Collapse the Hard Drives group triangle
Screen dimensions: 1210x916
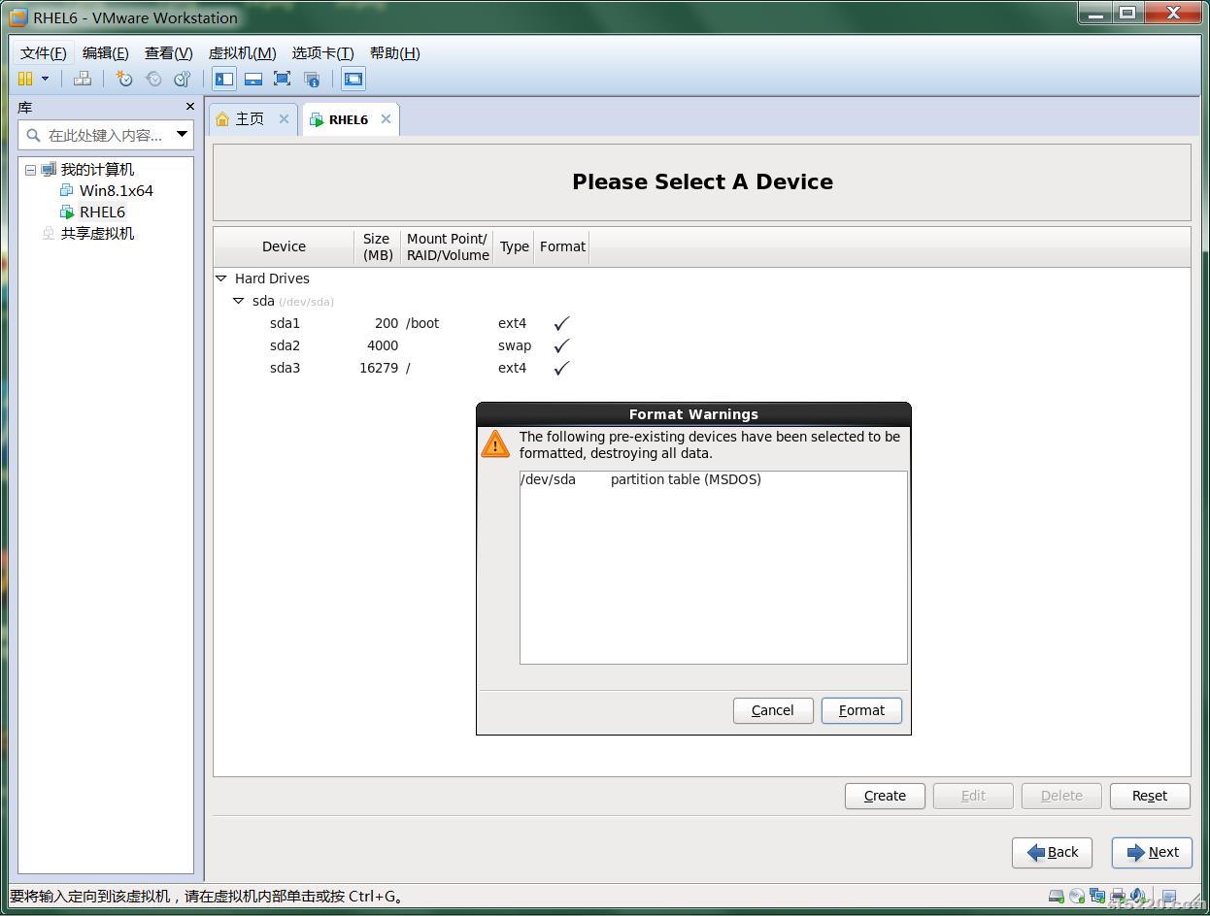click(220, 278)
